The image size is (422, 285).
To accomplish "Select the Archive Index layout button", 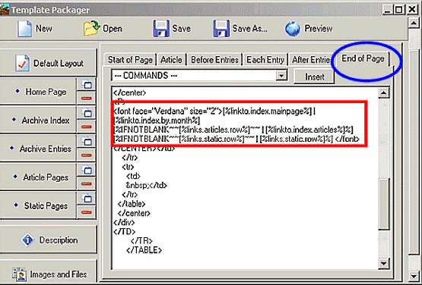I will click(x=38, y=121).
